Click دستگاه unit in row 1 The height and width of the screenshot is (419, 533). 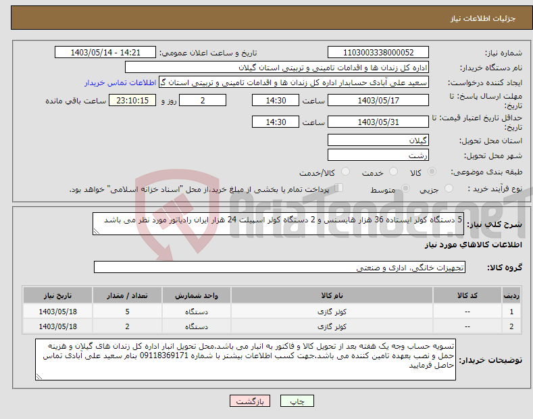tap(197, 312)
